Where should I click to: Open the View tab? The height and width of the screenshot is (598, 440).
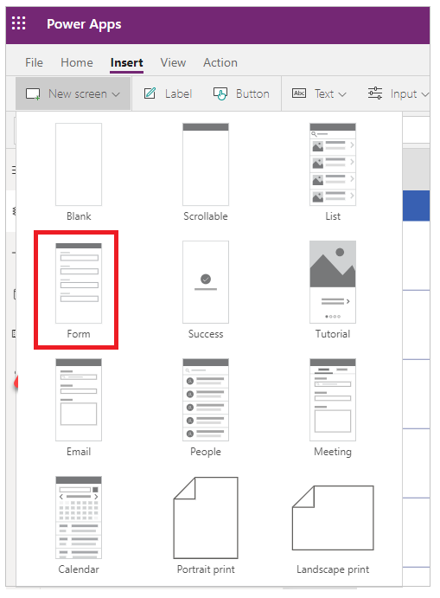(173, 62)
